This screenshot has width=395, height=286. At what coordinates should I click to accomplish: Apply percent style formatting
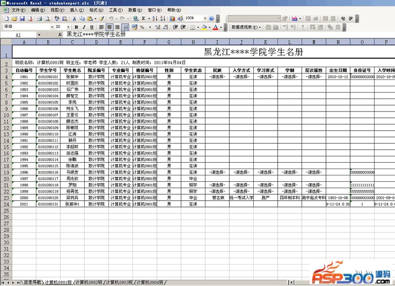[x=142, y=27]
